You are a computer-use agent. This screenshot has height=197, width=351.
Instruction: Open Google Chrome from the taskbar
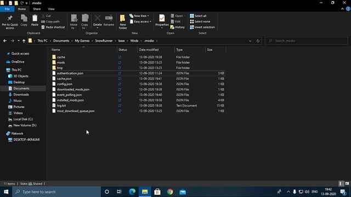click(170, 192)
